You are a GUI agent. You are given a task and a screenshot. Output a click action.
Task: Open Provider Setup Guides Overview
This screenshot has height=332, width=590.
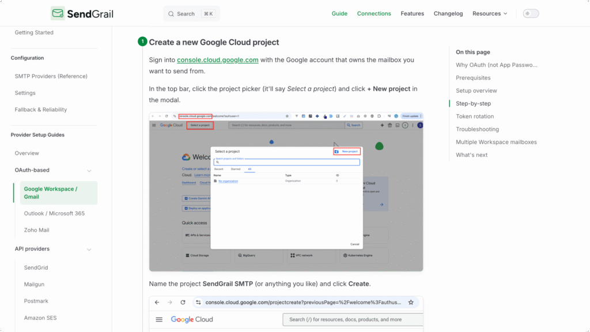click(27, 153)
